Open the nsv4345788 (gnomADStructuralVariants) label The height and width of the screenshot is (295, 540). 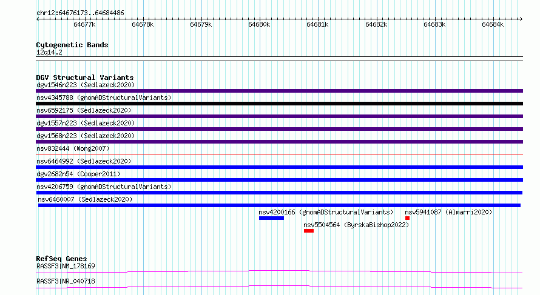[x=104, y=98]
